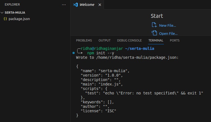This screenshot has height=122, width=211.
Task: Click the npm init --y command
Action: click(x=101, y=53)
